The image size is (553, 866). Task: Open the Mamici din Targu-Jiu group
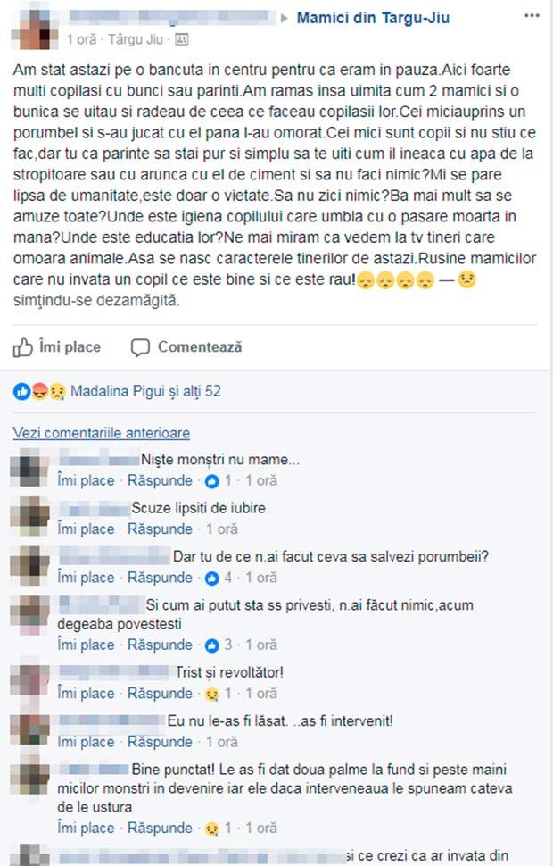pyautogui.click(x=373, y=18)
